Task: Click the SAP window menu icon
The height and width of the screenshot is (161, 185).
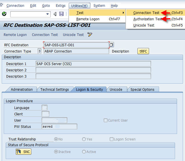Action: (x=1, y=5)
